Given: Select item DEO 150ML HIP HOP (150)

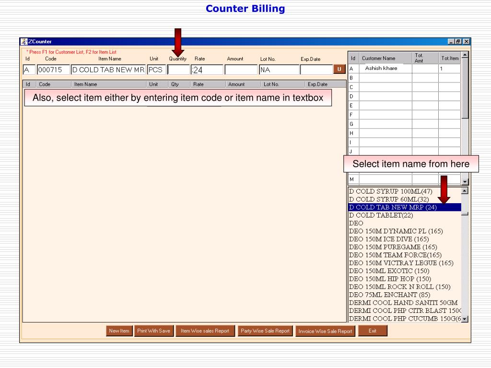Looking at the screenshot, I should point(405,279).
